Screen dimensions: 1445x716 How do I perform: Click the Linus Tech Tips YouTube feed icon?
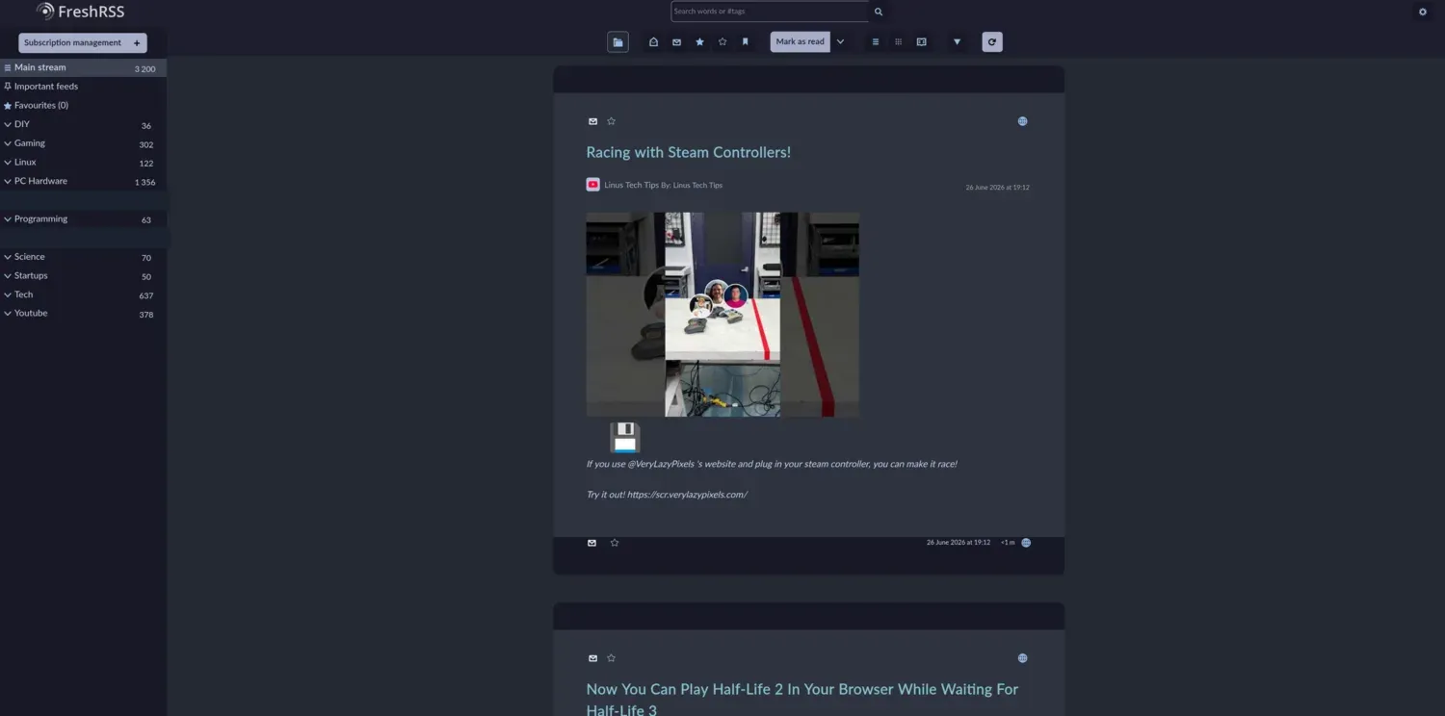593,185
